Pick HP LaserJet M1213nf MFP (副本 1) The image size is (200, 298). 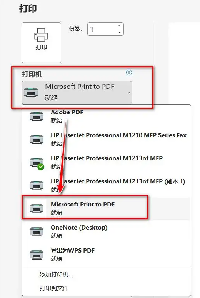click(106, 185)
